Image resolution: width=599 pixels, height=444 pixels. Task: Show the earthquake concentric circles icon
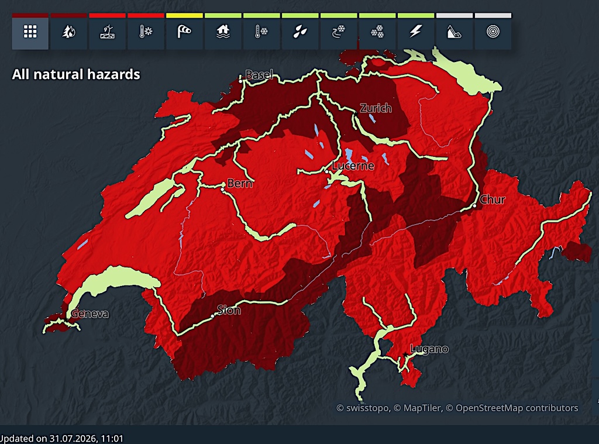click(493, 32)
